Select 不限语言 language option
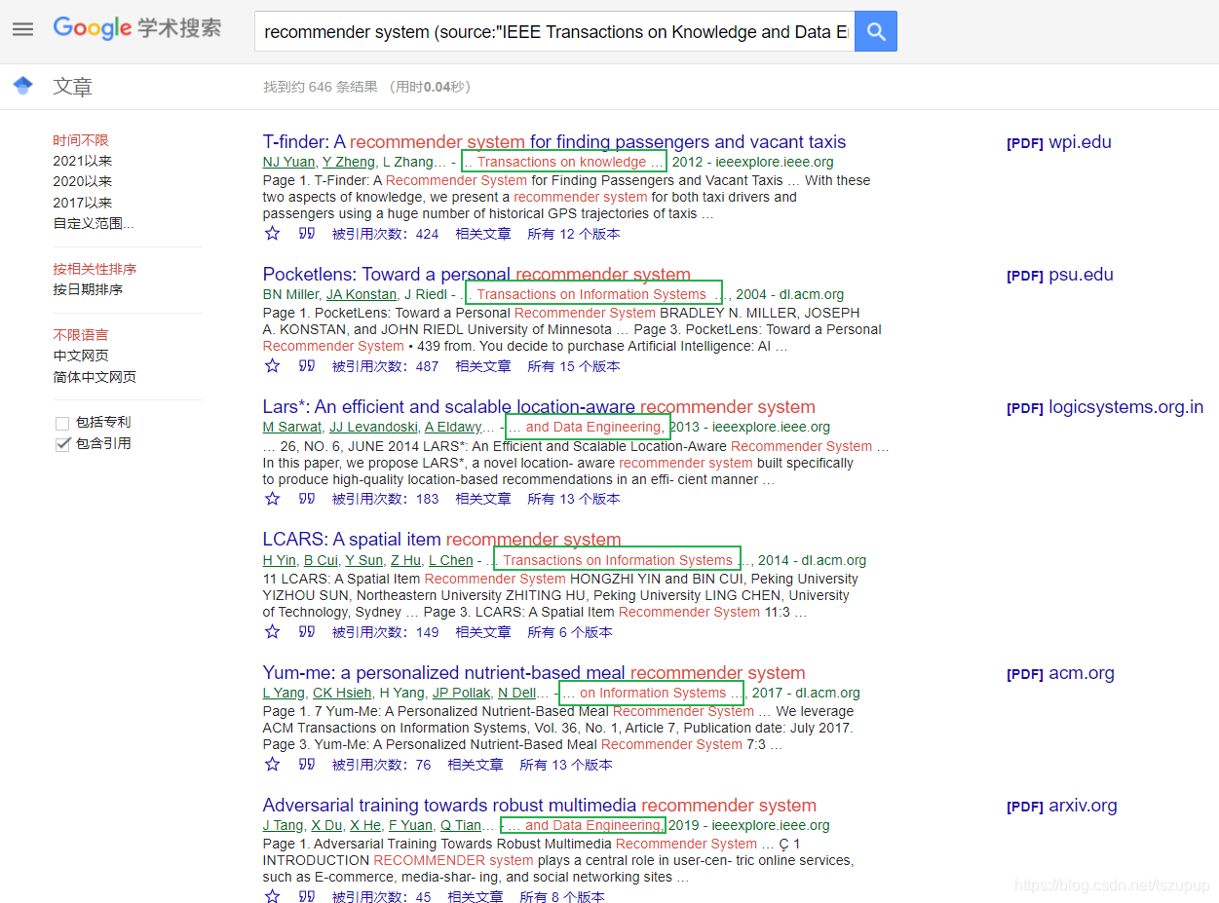 click(81, 335)
